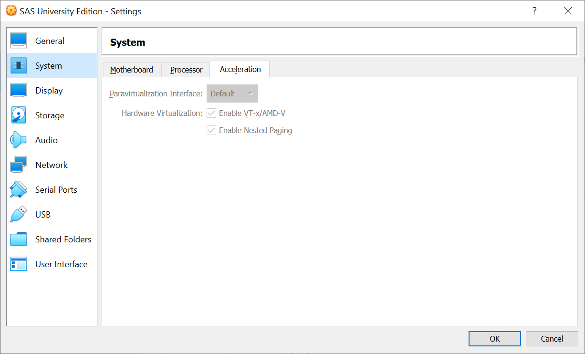Open Paravirtualization Interface dropdown

point(232,94)
